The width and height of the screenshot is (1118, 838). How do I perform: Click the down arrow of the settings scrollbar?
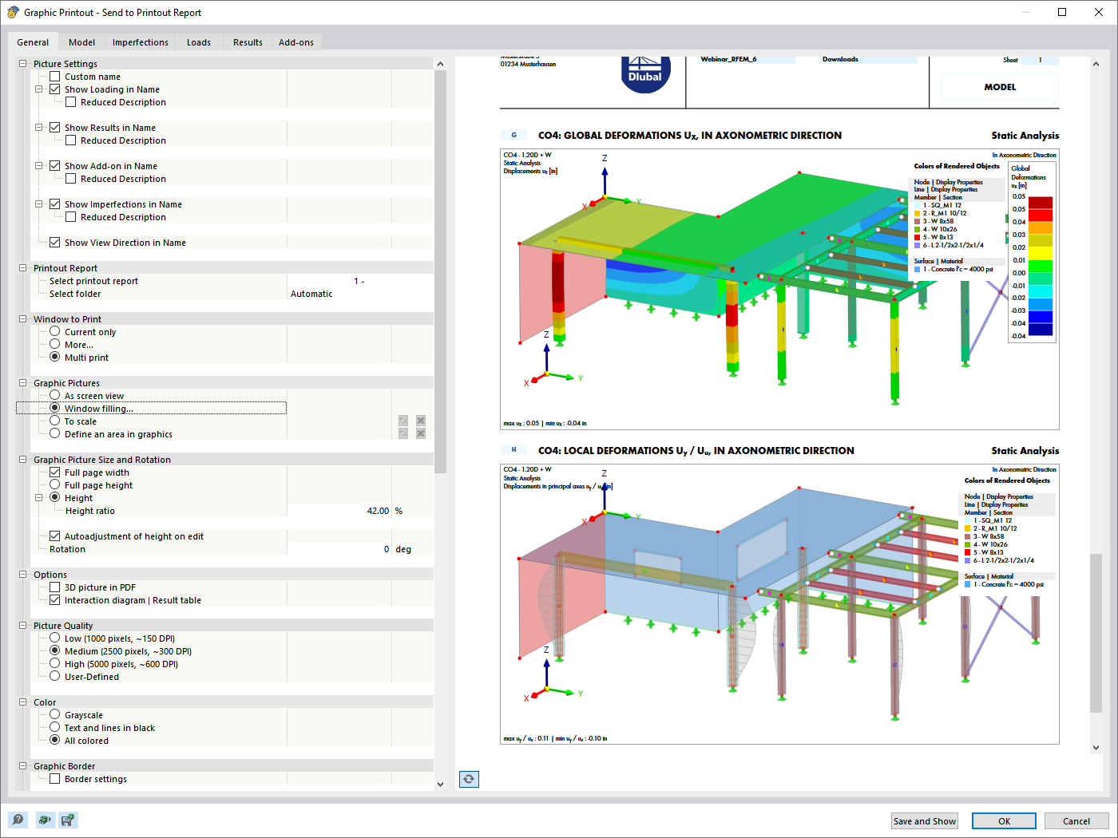point(440,784)
